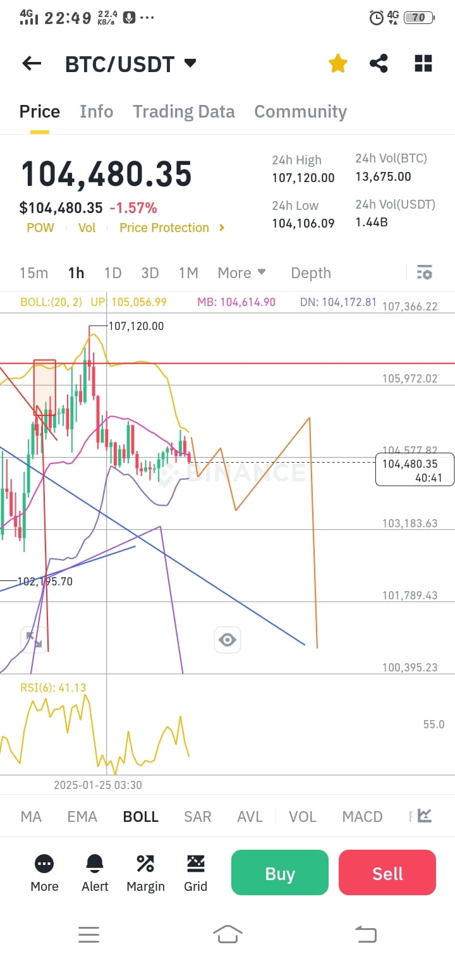Screen dimensions: 455x961
Task: Open the four-squares grid layout icon
Action: [423, 63]
